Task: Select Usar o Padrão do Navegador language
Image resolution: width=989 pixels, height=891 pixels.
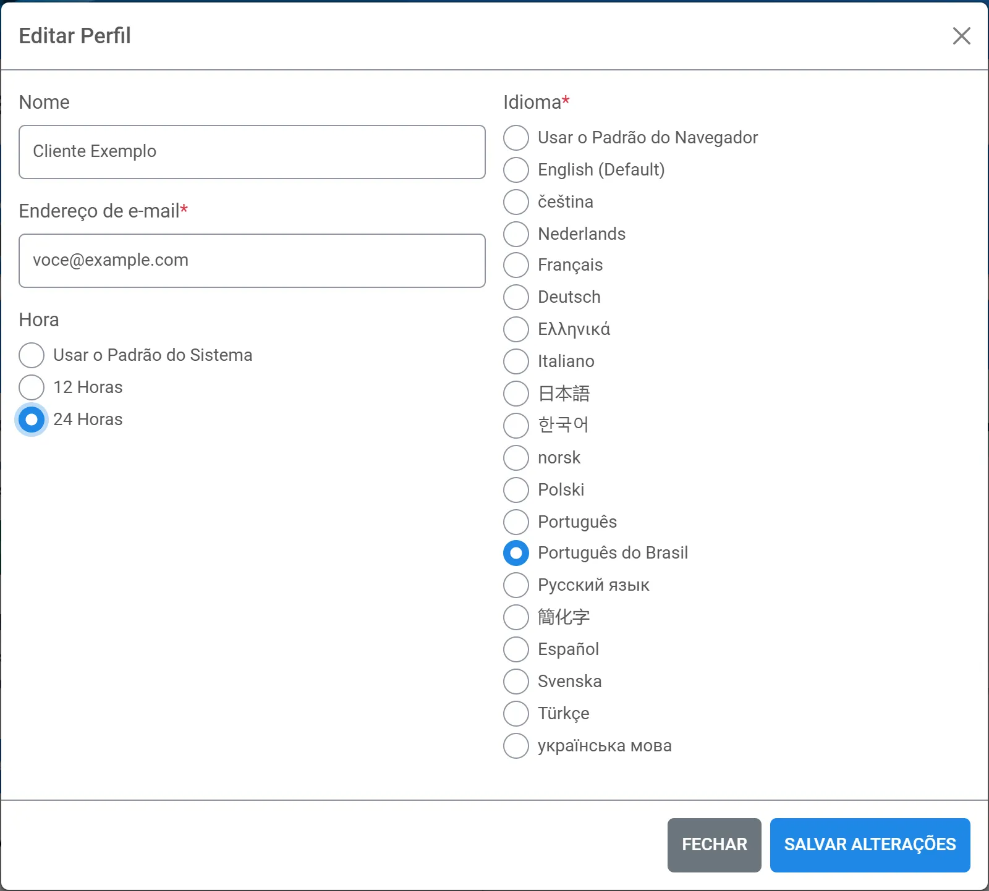Action: [516, 138]
